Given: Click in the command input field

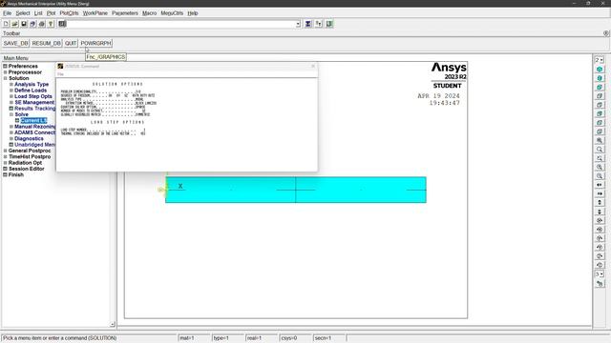Looking at the screenshot, I should tap(181, 24).
